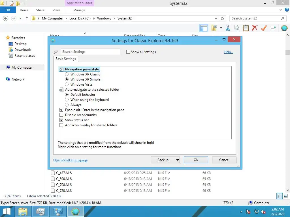Click the Classic Shell taskbar icon
The width and height of the screenshot is (290, 217).
pyautogui.click(x=75, y=211)
